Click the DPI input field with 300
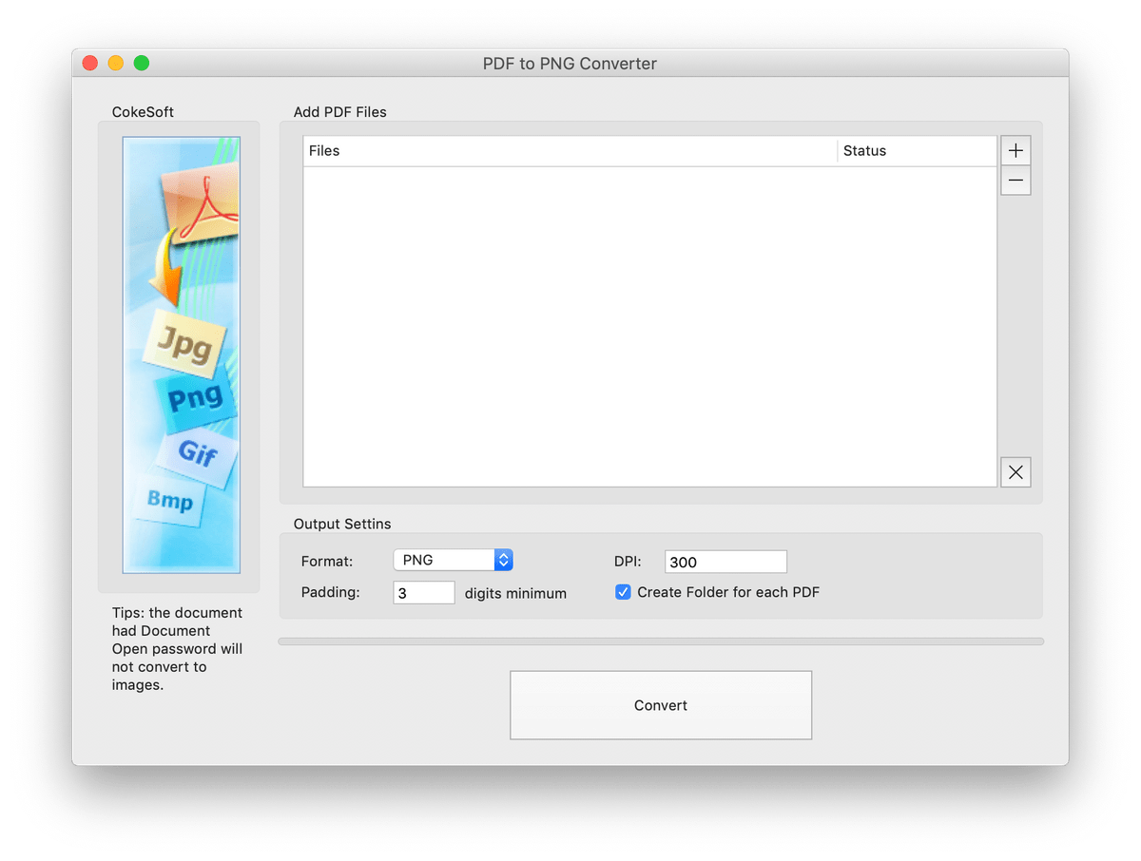1141x861 pixels. (725, 562)
